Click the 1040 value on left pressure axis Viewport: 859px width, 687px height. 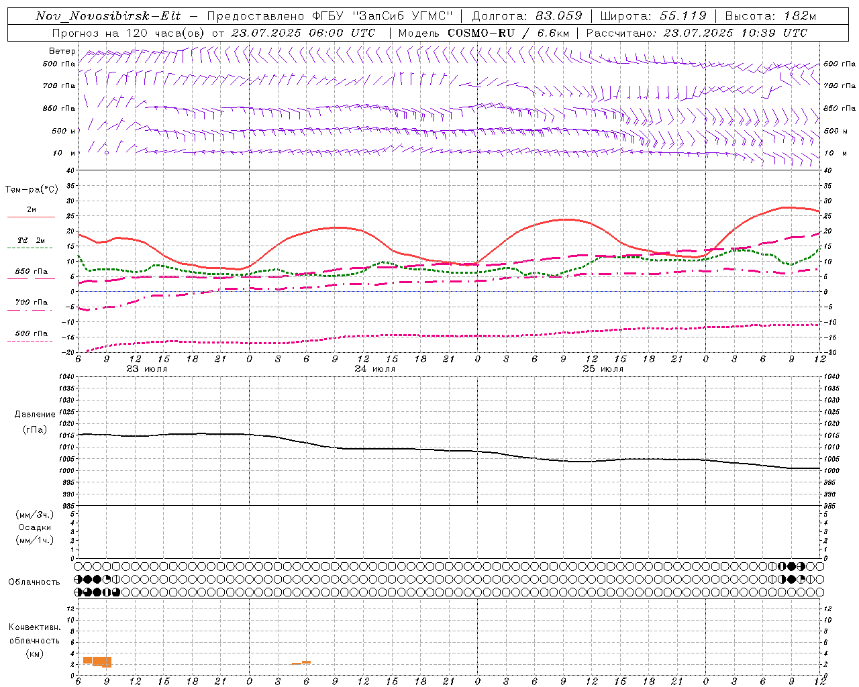[68, 377]
